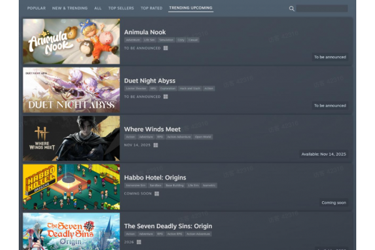Open The Seven Deadly Sins: Origin title

[168, 226]
